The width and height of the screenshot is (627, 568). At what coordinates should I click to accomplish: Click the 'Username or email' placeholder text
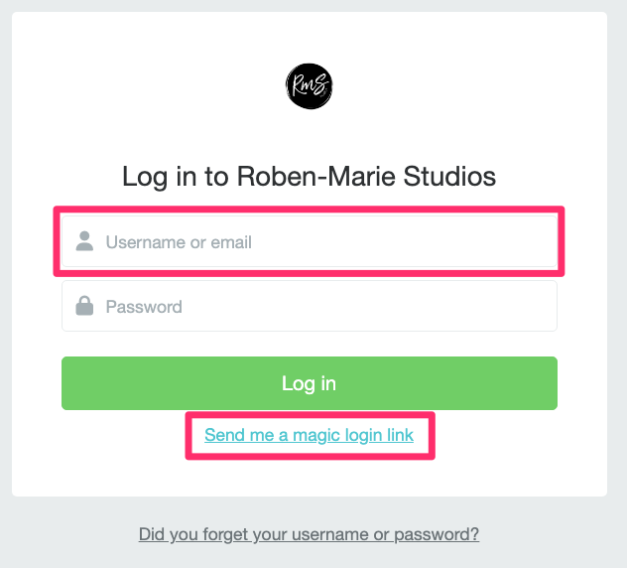[179, 242]
